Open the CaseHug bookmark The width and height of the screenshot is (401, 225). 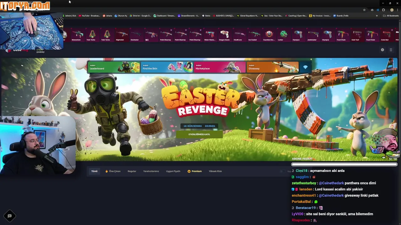tap(296, 16)
